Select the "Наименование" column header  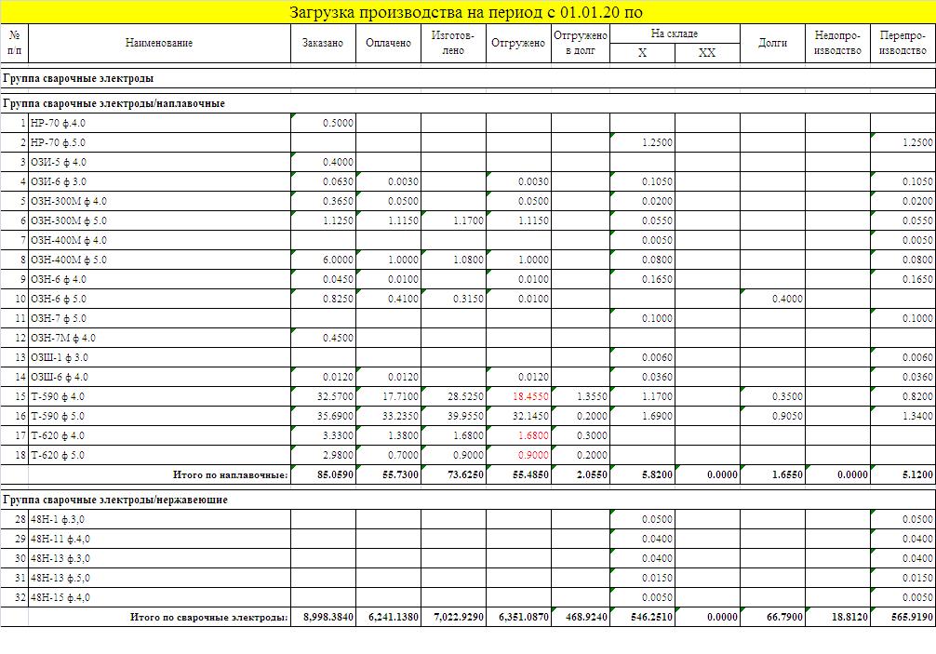pos(159,43)
